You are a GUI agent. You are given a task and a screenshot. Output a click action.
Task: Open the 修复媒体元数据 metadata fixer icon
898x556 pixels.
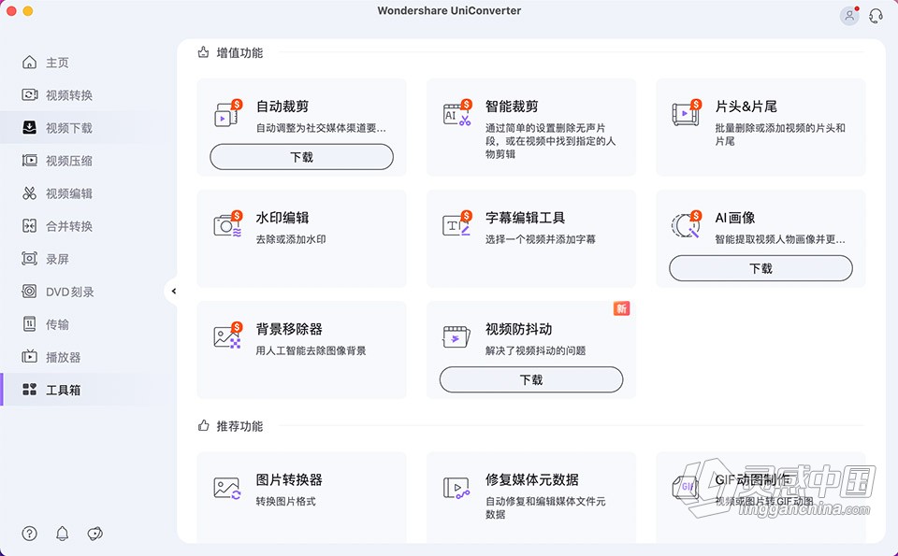[457, 487]
